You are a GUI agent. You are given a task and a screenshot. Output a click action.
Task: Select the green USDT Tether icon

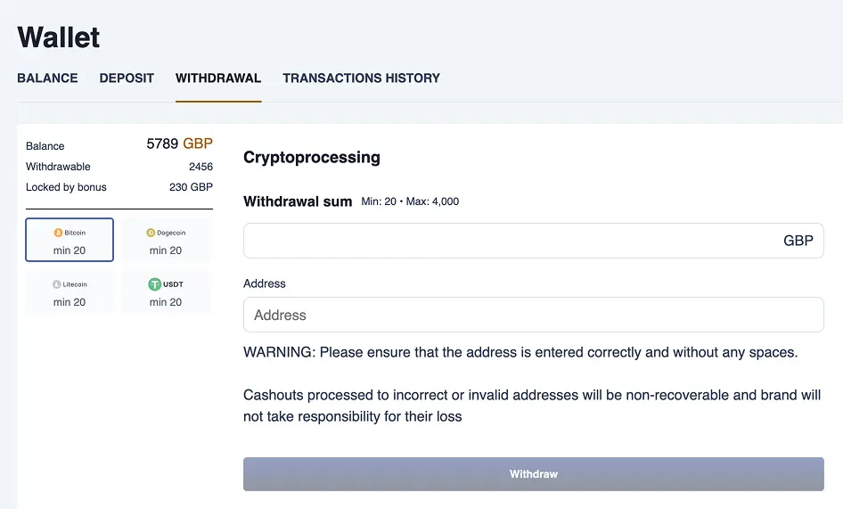pyautogui.click(x=155, y=284)
